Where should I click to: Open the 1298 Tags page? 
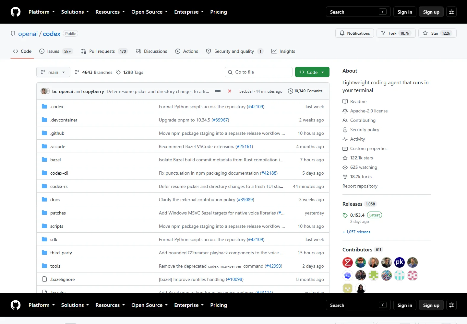[129, 72]
